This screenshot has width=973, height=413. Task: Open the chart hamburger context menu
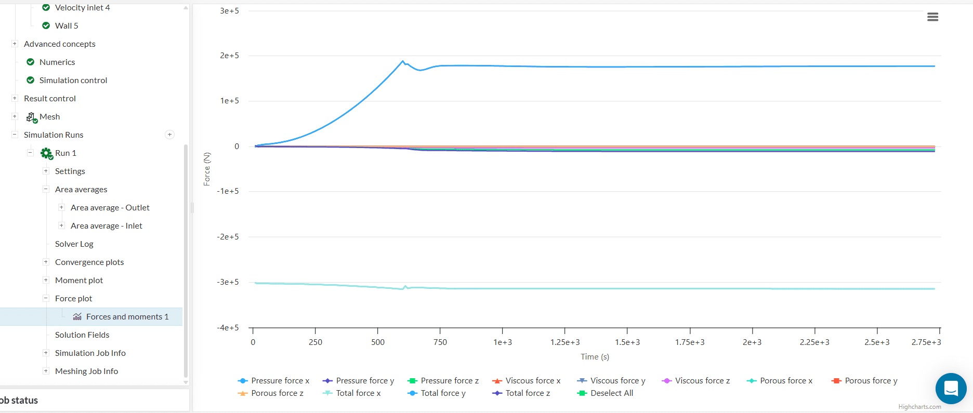point(932,17)
